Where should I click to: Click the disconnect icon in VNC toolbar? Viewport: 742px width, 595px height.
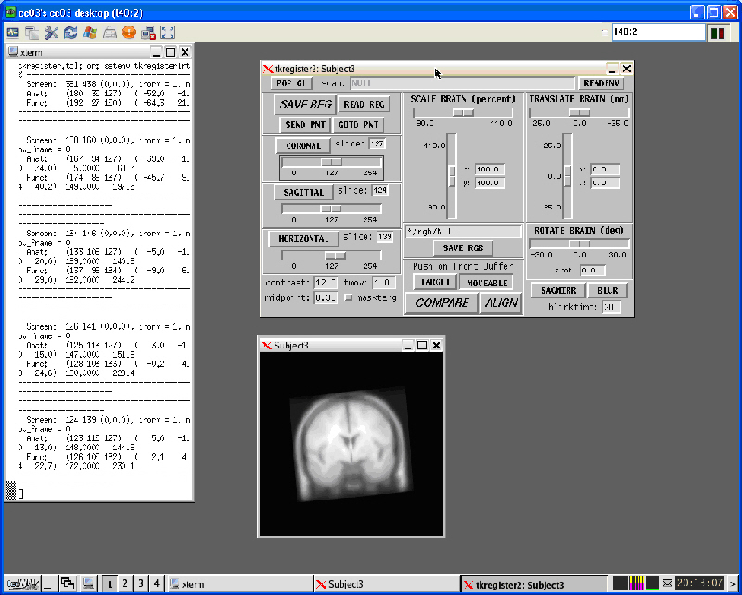[x=148, y=32]
